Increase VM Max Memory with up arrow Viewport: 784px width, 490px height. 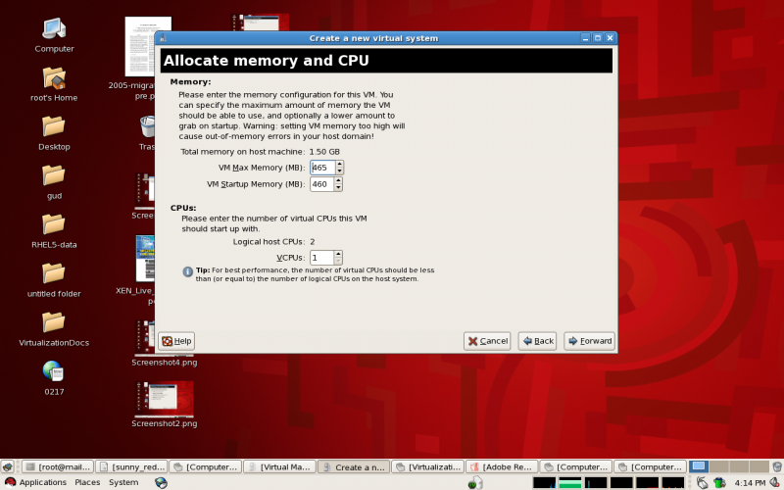coord(339,164)
